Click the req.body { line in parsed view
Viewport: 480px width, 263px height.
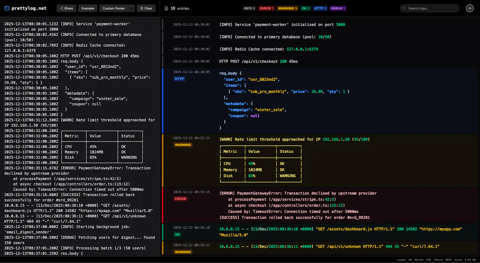click(230, 73)
